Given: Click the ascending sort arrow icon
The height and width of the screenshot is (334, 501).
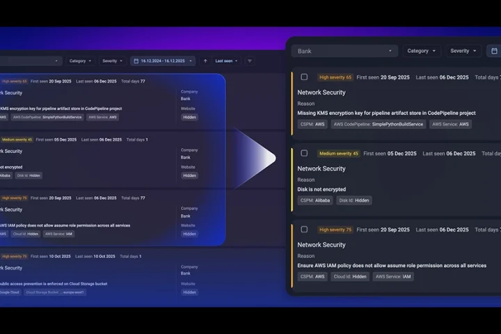Looking at the screenshot, I should 205,61.
